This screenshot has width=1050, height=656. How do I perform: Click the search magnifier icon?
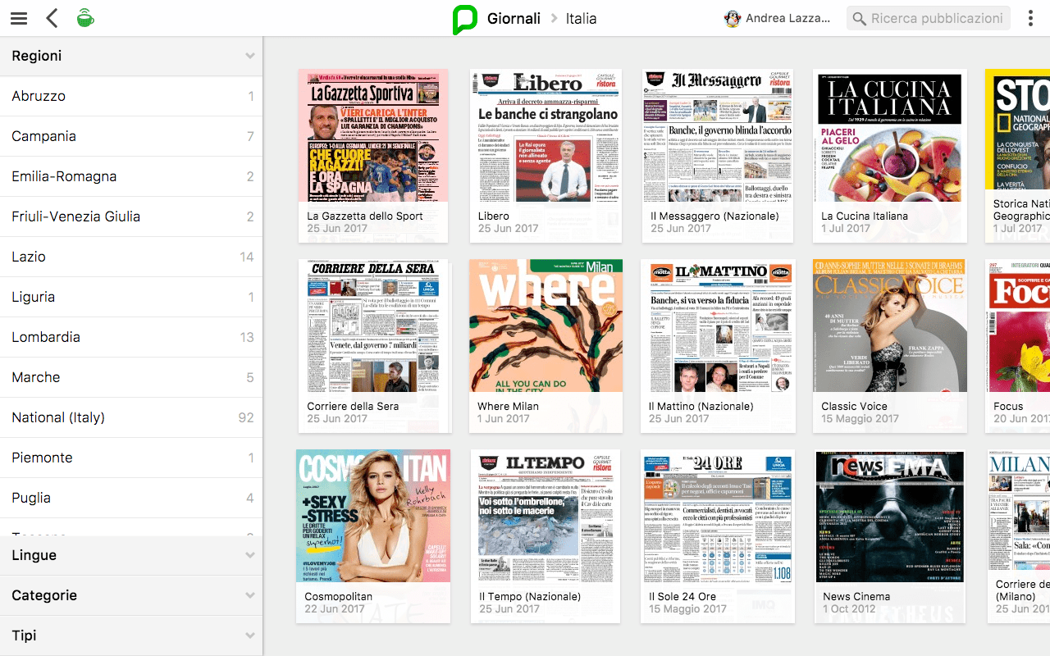pos(860,18)
